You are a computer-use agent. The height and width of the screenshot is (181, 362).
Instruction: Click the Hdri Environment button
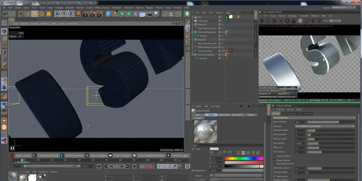[70, 155]
